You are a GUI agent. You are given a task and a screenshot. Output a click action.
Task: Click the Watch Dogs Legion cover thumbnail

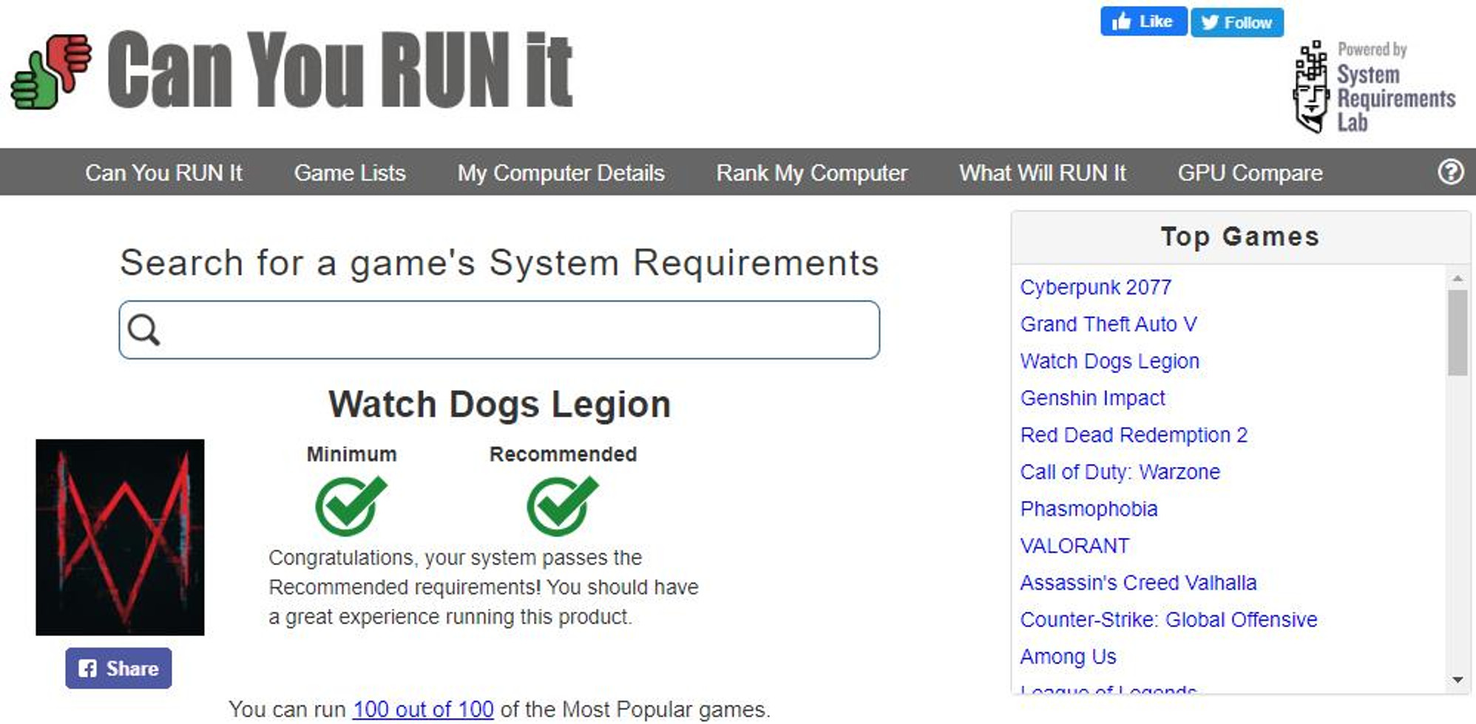120,537
